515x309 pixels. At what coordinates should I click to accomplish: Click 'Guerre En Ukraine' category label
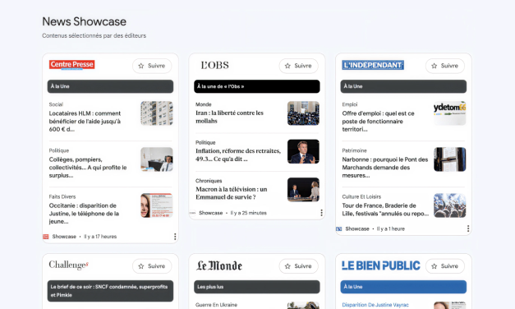pos(216,305)
